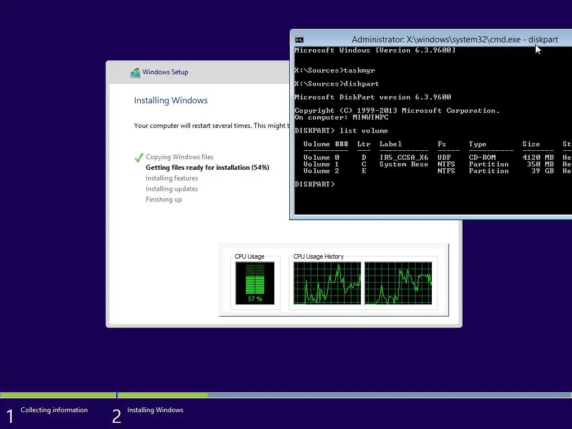
Task: Click the CPU Usage meter gauge
Action: [x=255, y=283]
